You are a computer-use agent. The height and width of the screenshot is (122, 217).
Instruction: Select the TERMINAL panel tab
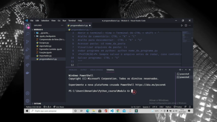[110, 70]
